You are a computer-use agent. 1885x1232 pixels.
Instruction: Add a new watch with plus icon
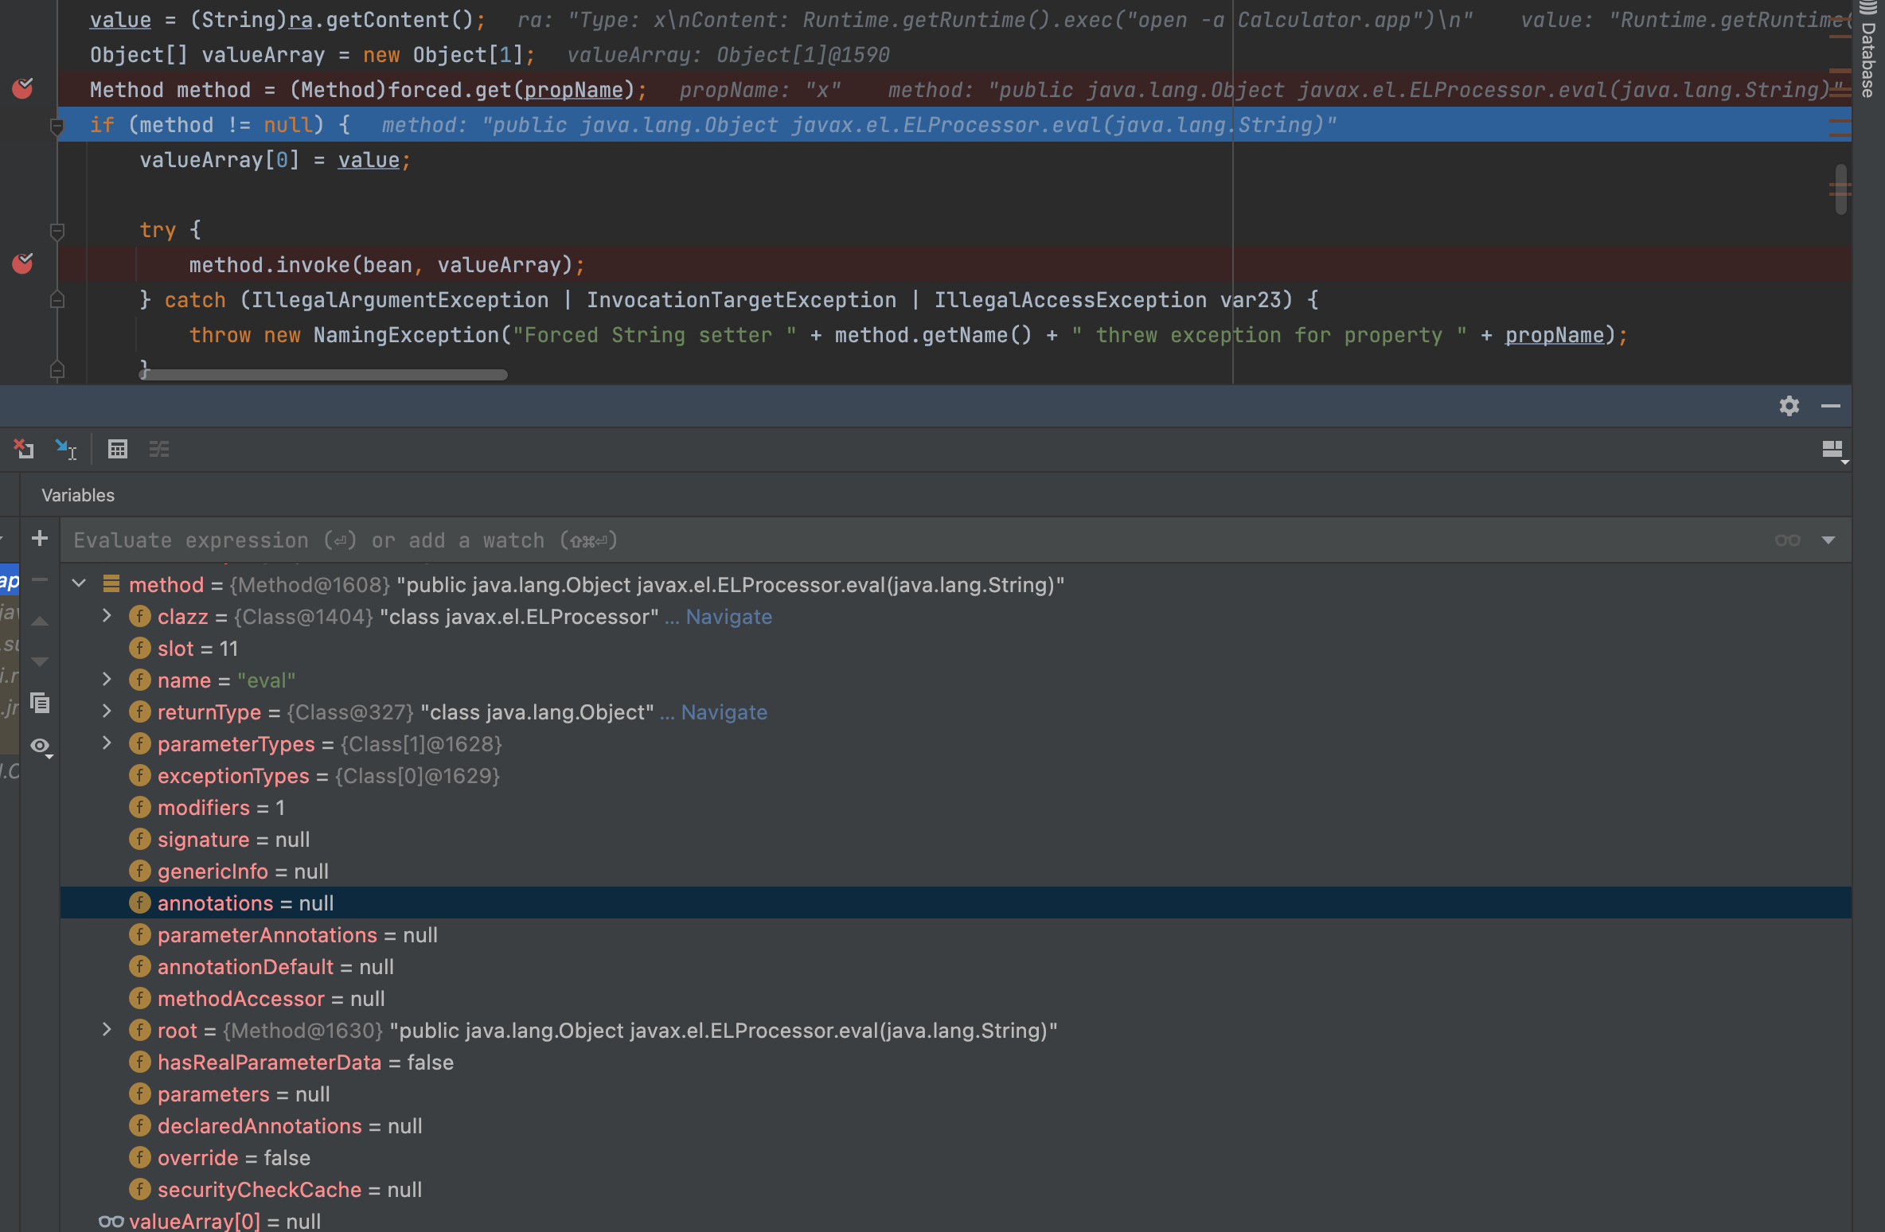point(39,539)
